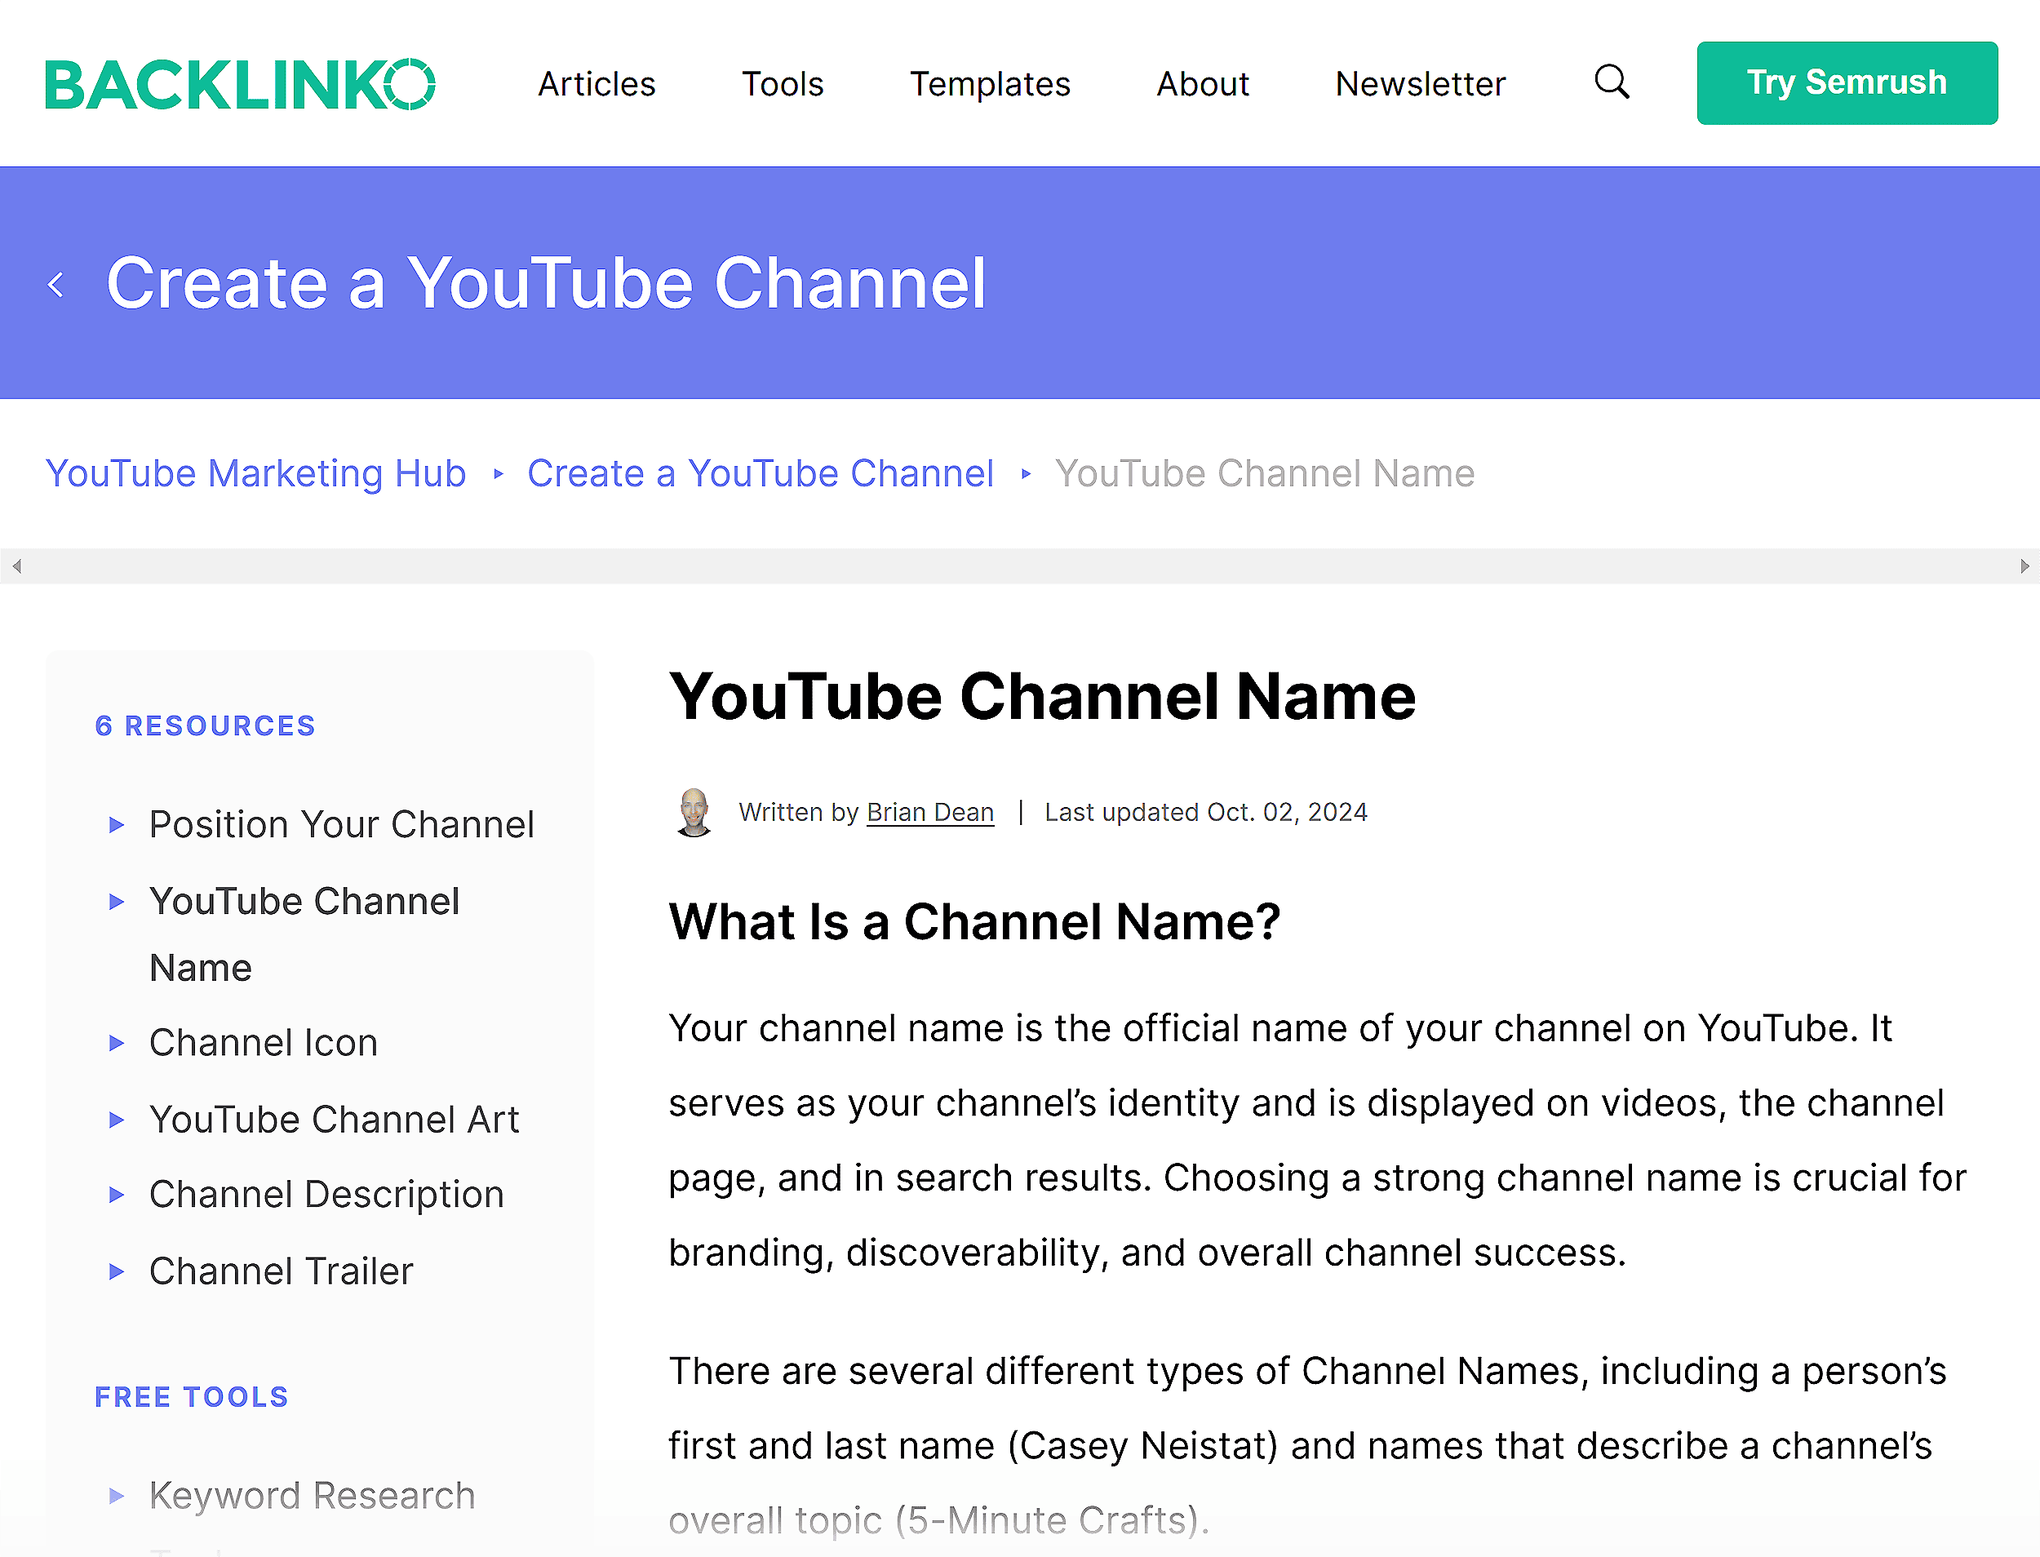Open Channel Description resource
This screenshot has width=2040, height=1557.
click(326, 1195)
